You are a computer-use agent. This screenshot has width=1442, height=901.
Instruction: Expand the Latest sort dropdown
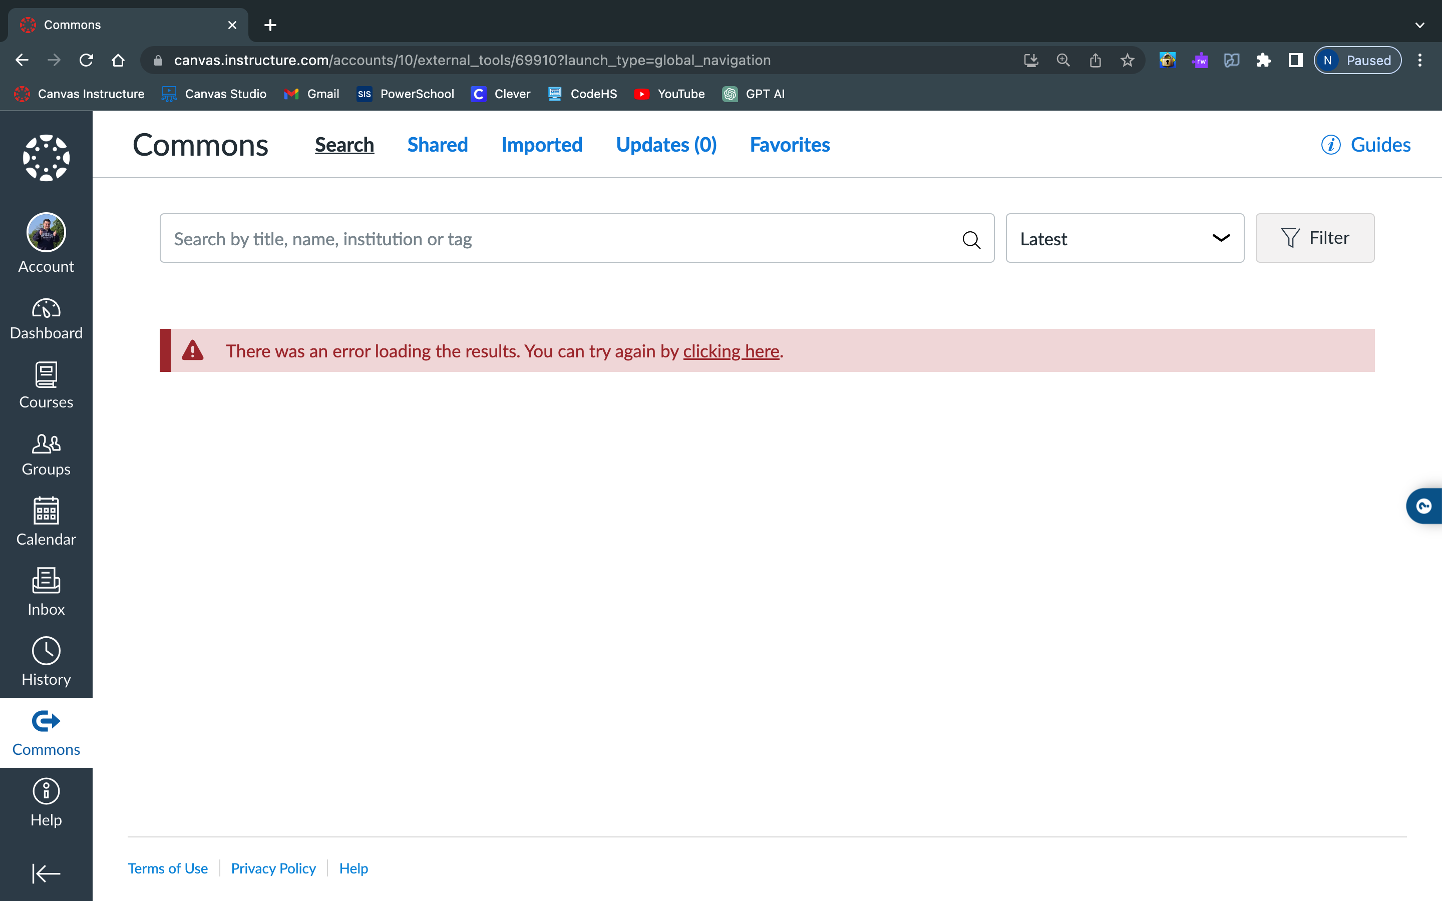(1125, 238)
